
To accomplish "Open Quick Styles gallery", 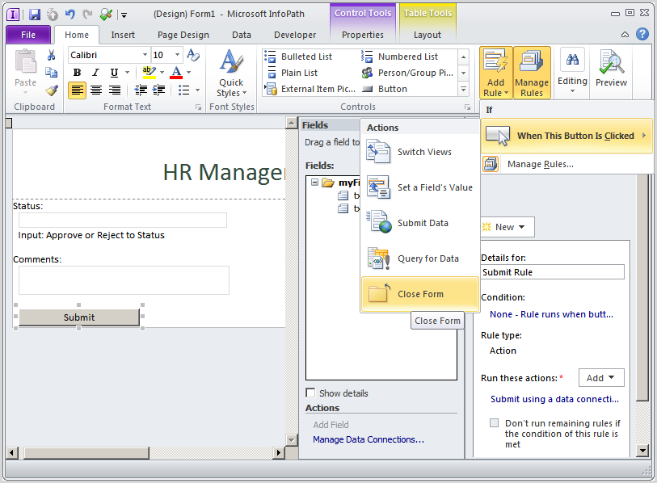I will point(231,73).
